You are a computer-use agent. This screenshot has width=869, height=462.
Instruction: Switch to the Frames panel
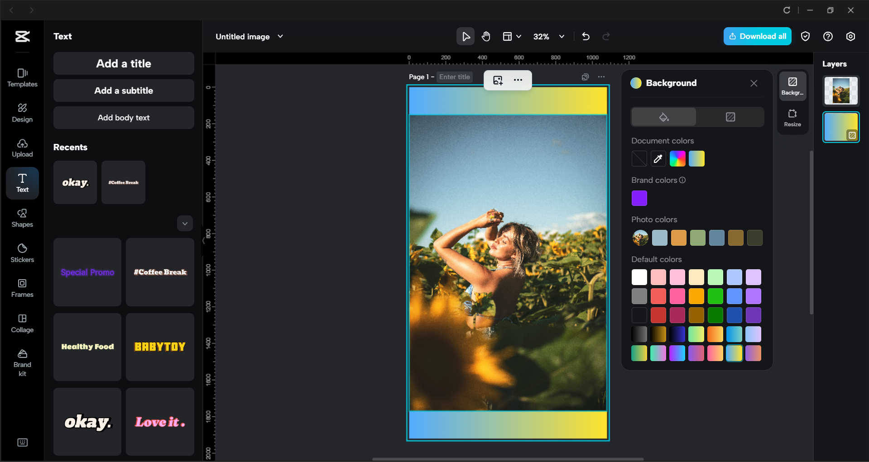coord(22,288)
